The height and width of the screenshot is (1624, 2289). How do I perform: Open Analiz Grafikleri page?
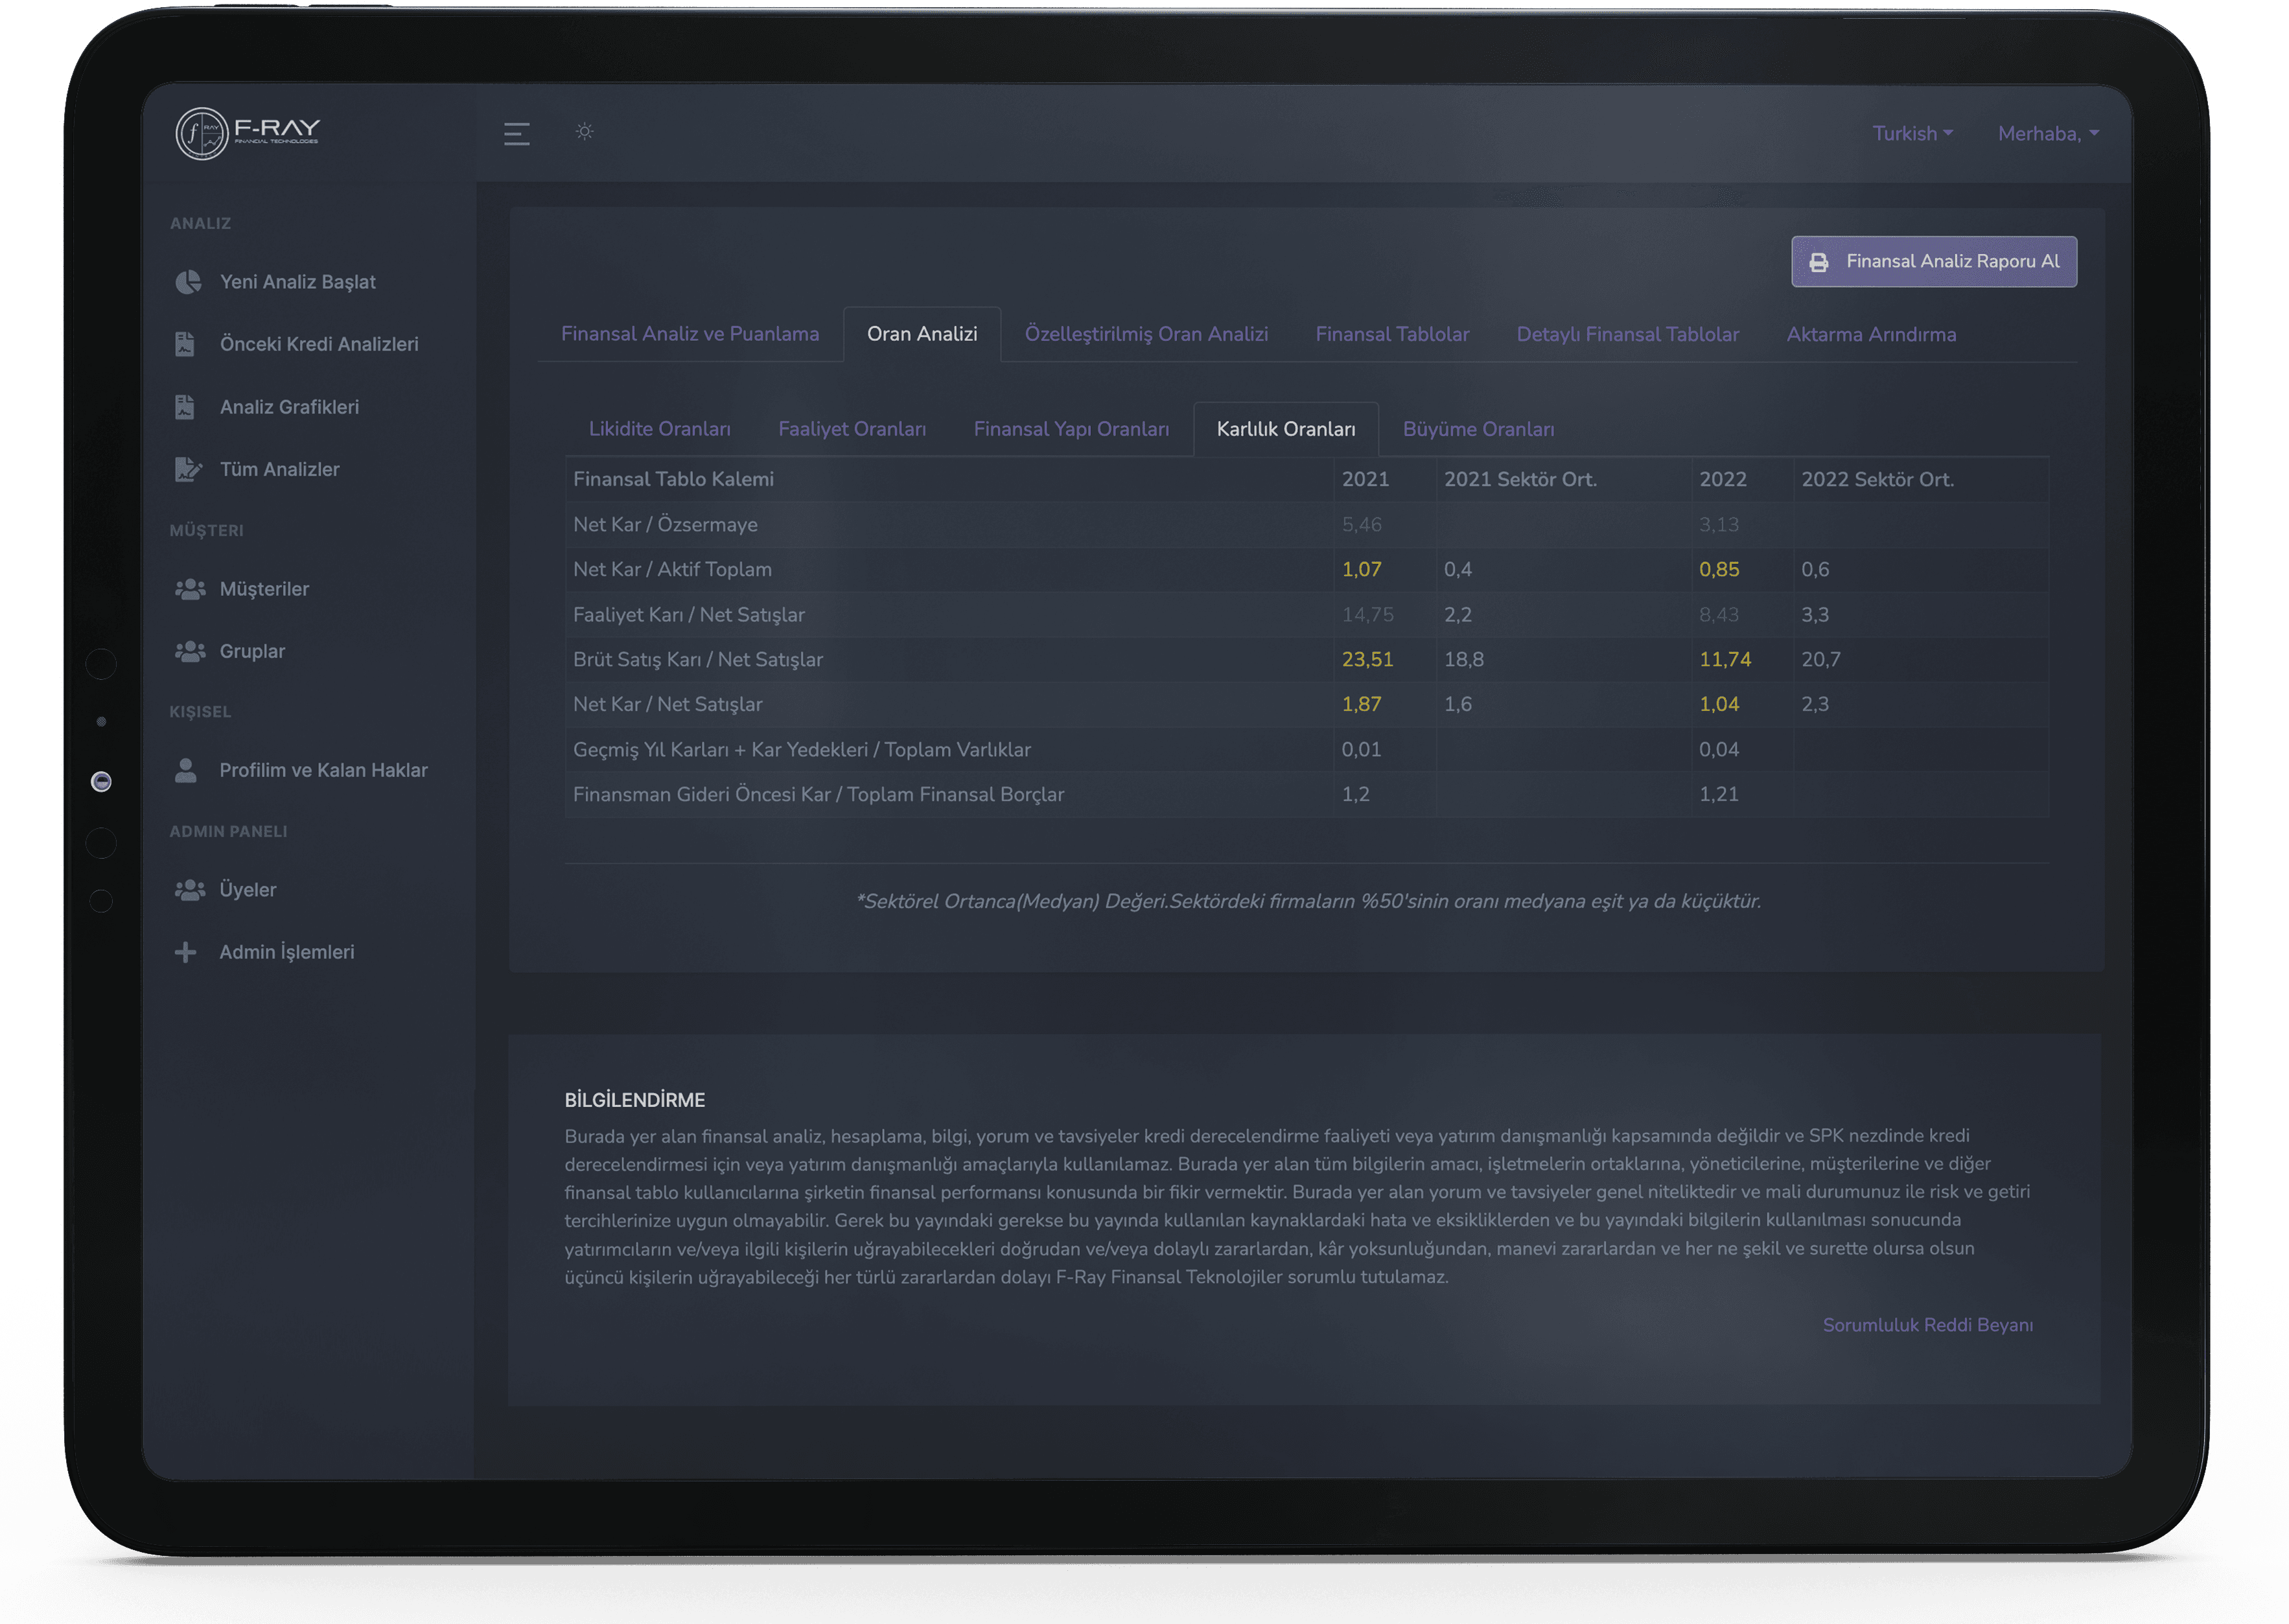tap(289, 407)
